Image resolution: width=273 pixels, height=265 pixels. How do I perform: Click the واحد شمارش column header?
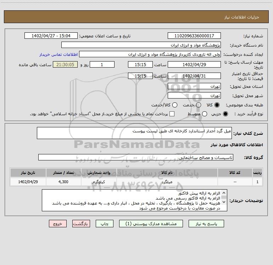pyautogui.click(x=99, y=173)
